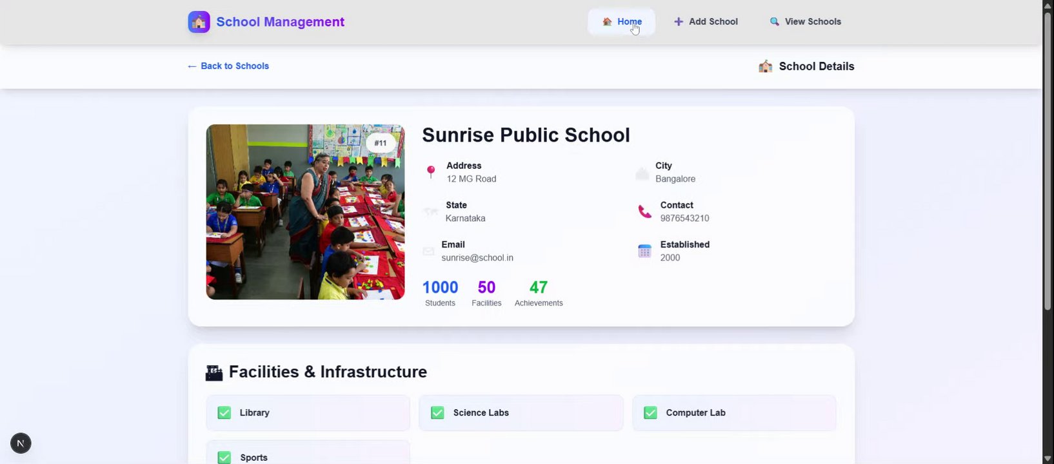The image size is (1054, 464).
Task: Click the #11 badge on photo
Action: (381, 143)
